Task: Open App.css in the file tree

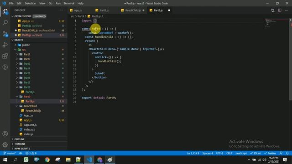Action: tap(28, 115)
